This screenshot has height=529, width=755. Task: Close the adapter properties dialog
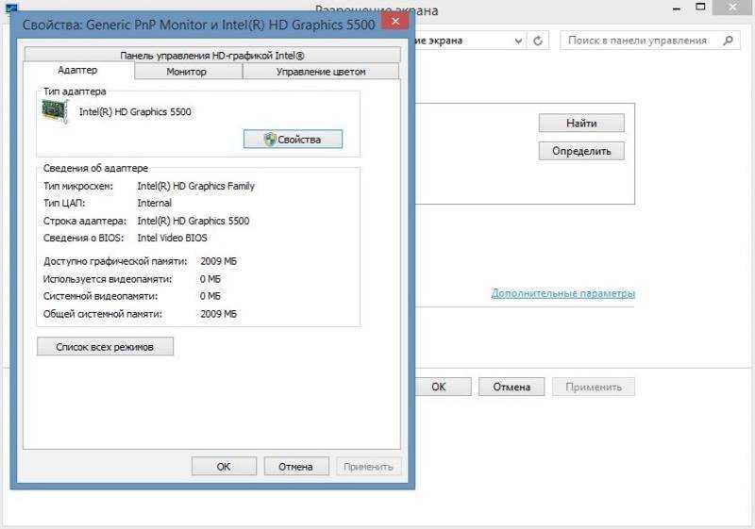pos(395,21)
